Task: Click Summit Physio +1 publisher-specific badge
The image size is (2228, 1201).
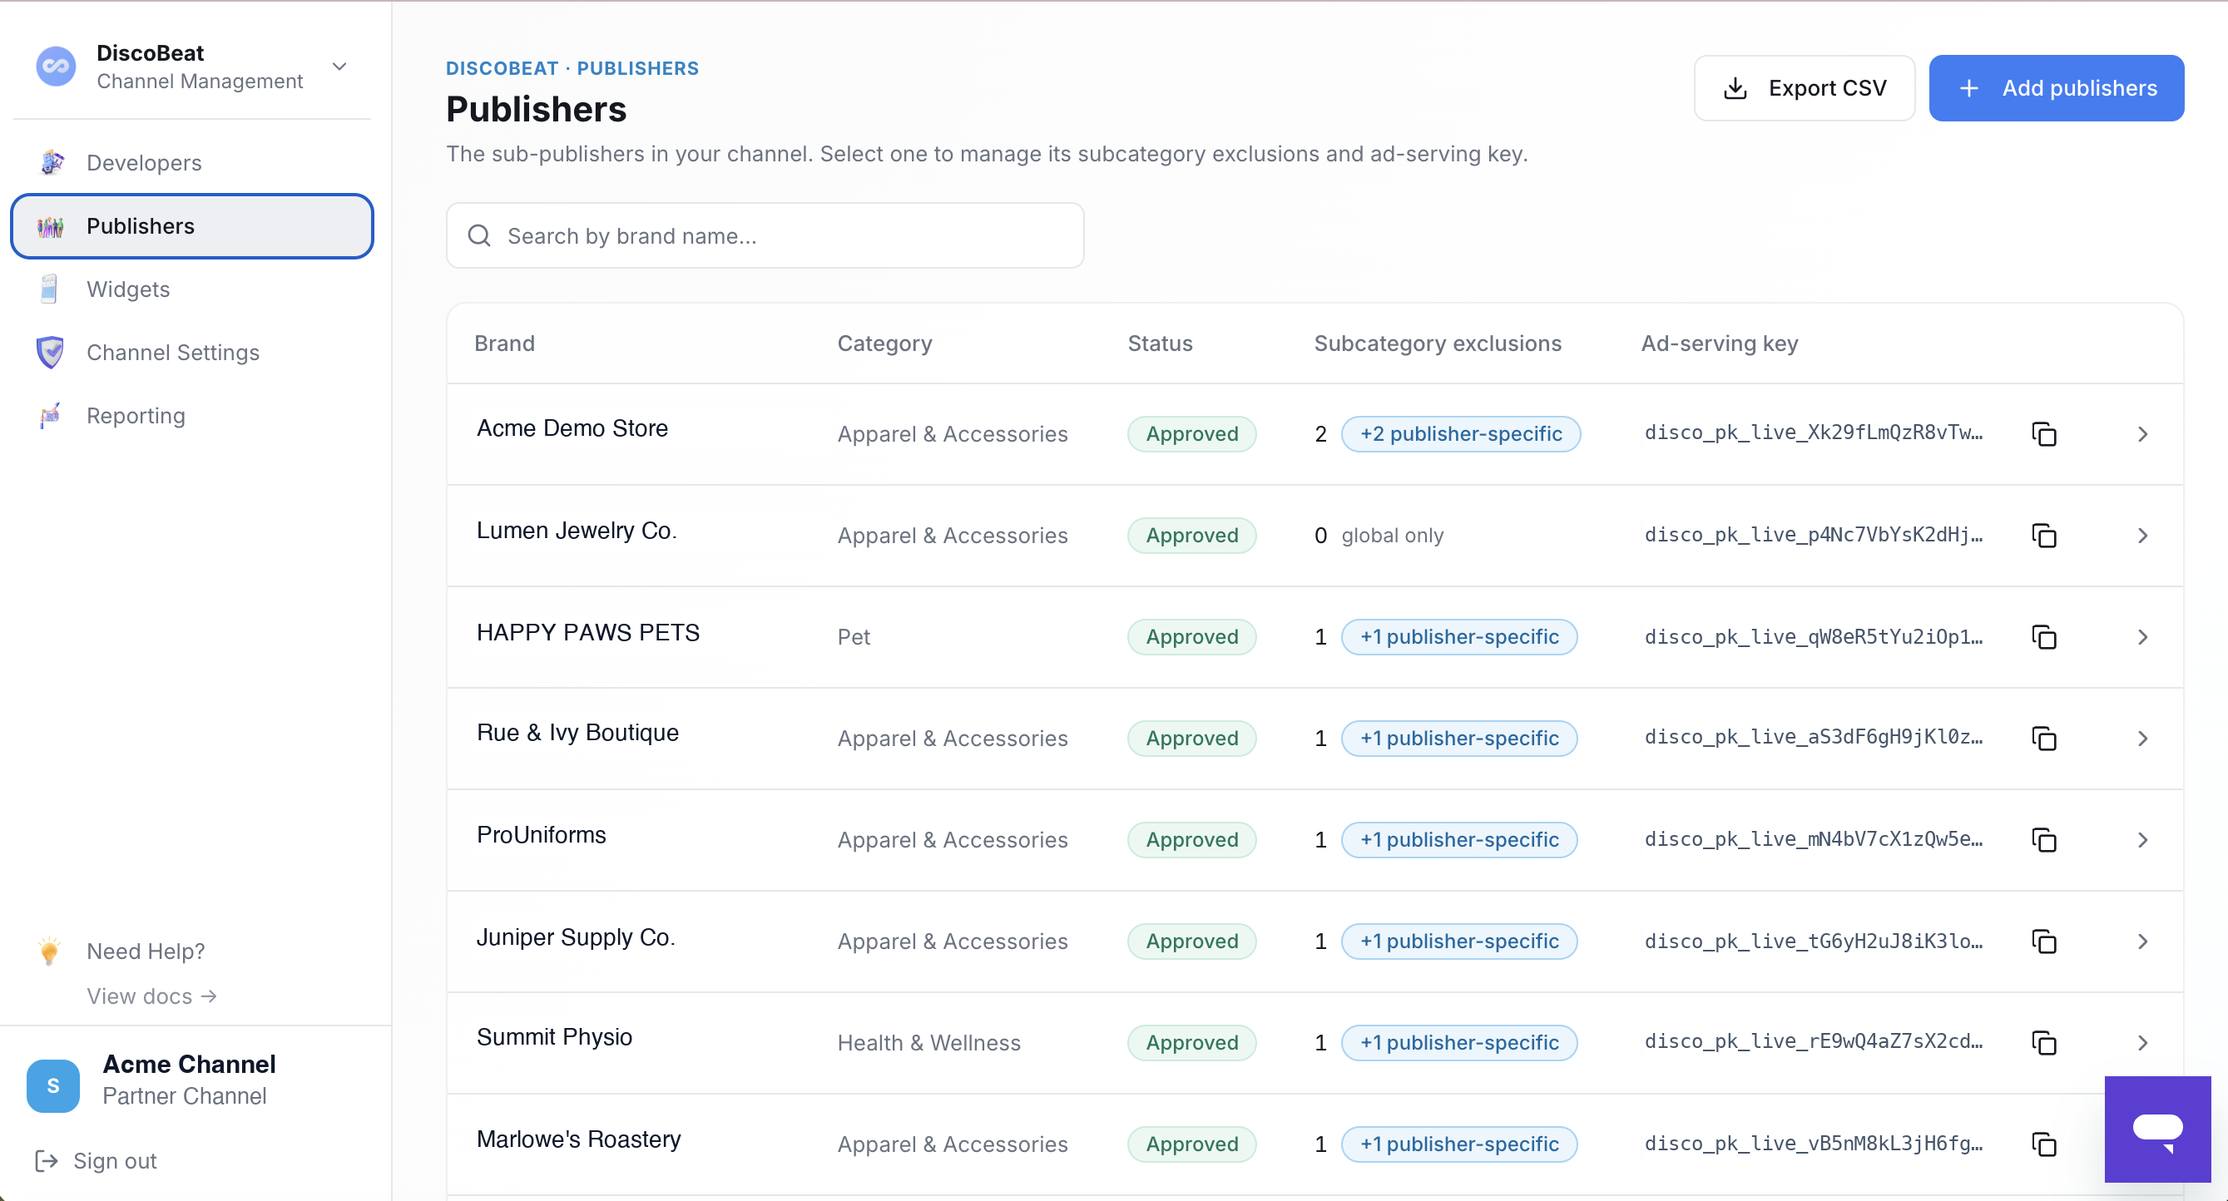Action: [x=1459, y=1043]
